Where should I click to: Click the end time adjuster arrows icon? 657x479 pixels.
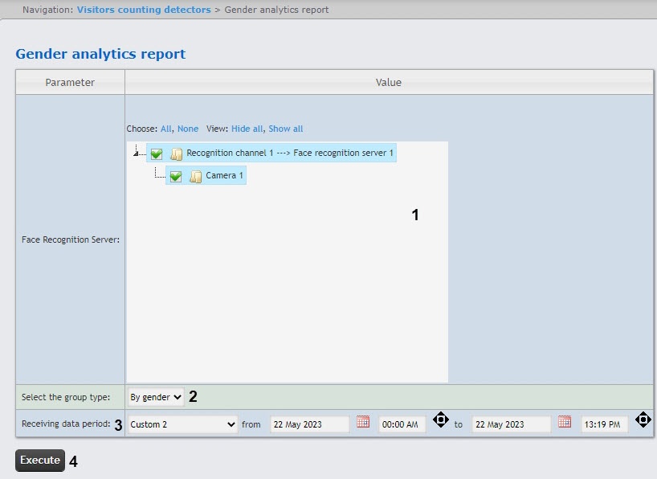coord(643,420)
